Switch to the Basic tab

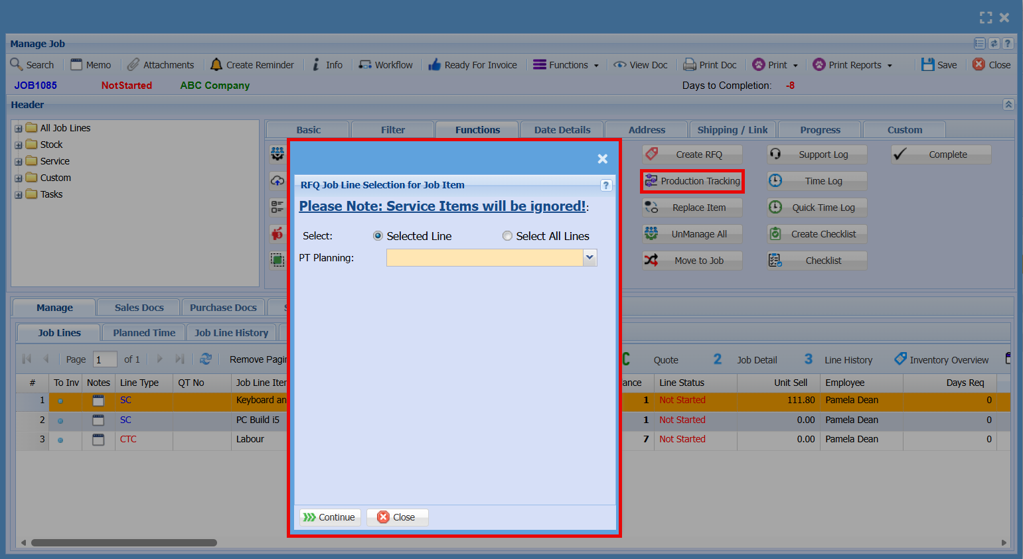308,130
